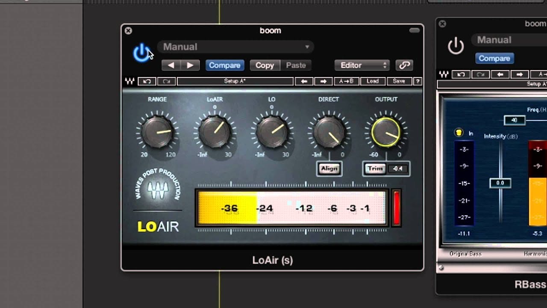
Task: Click Copy in the LoAir window
Action: [265, 65]
